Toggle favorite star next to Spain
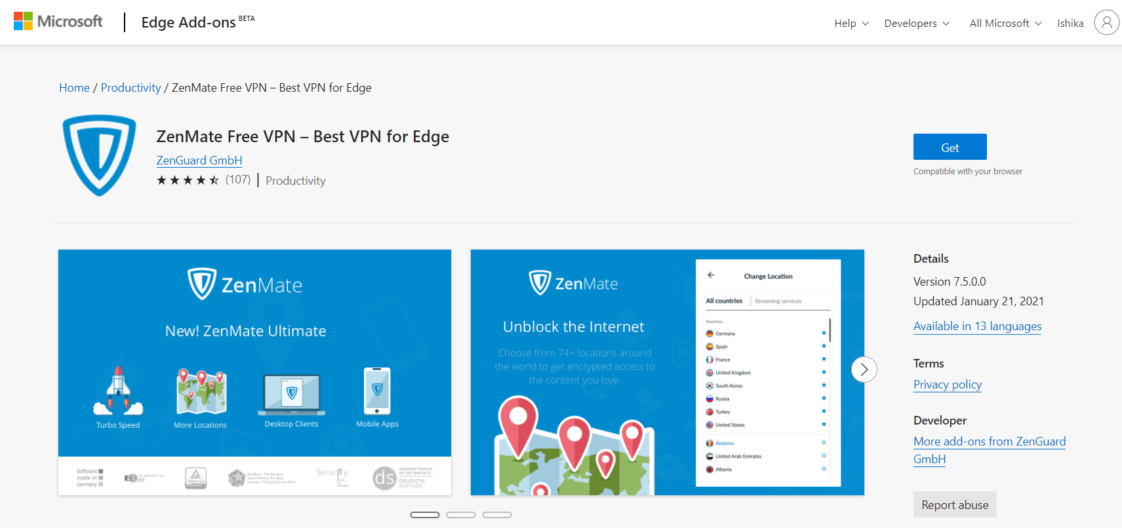Screen dimensions: 1122x528 click(x=824, y=346)
